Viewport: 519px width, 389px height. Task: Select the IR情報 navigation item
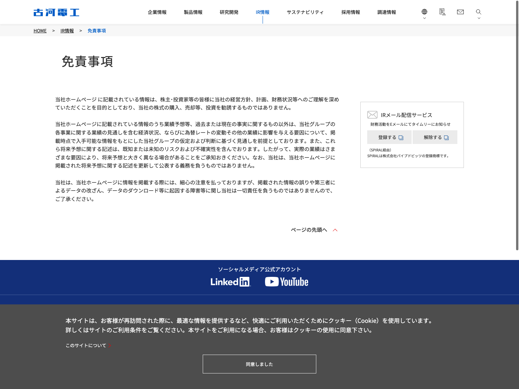tap(262, 12)
